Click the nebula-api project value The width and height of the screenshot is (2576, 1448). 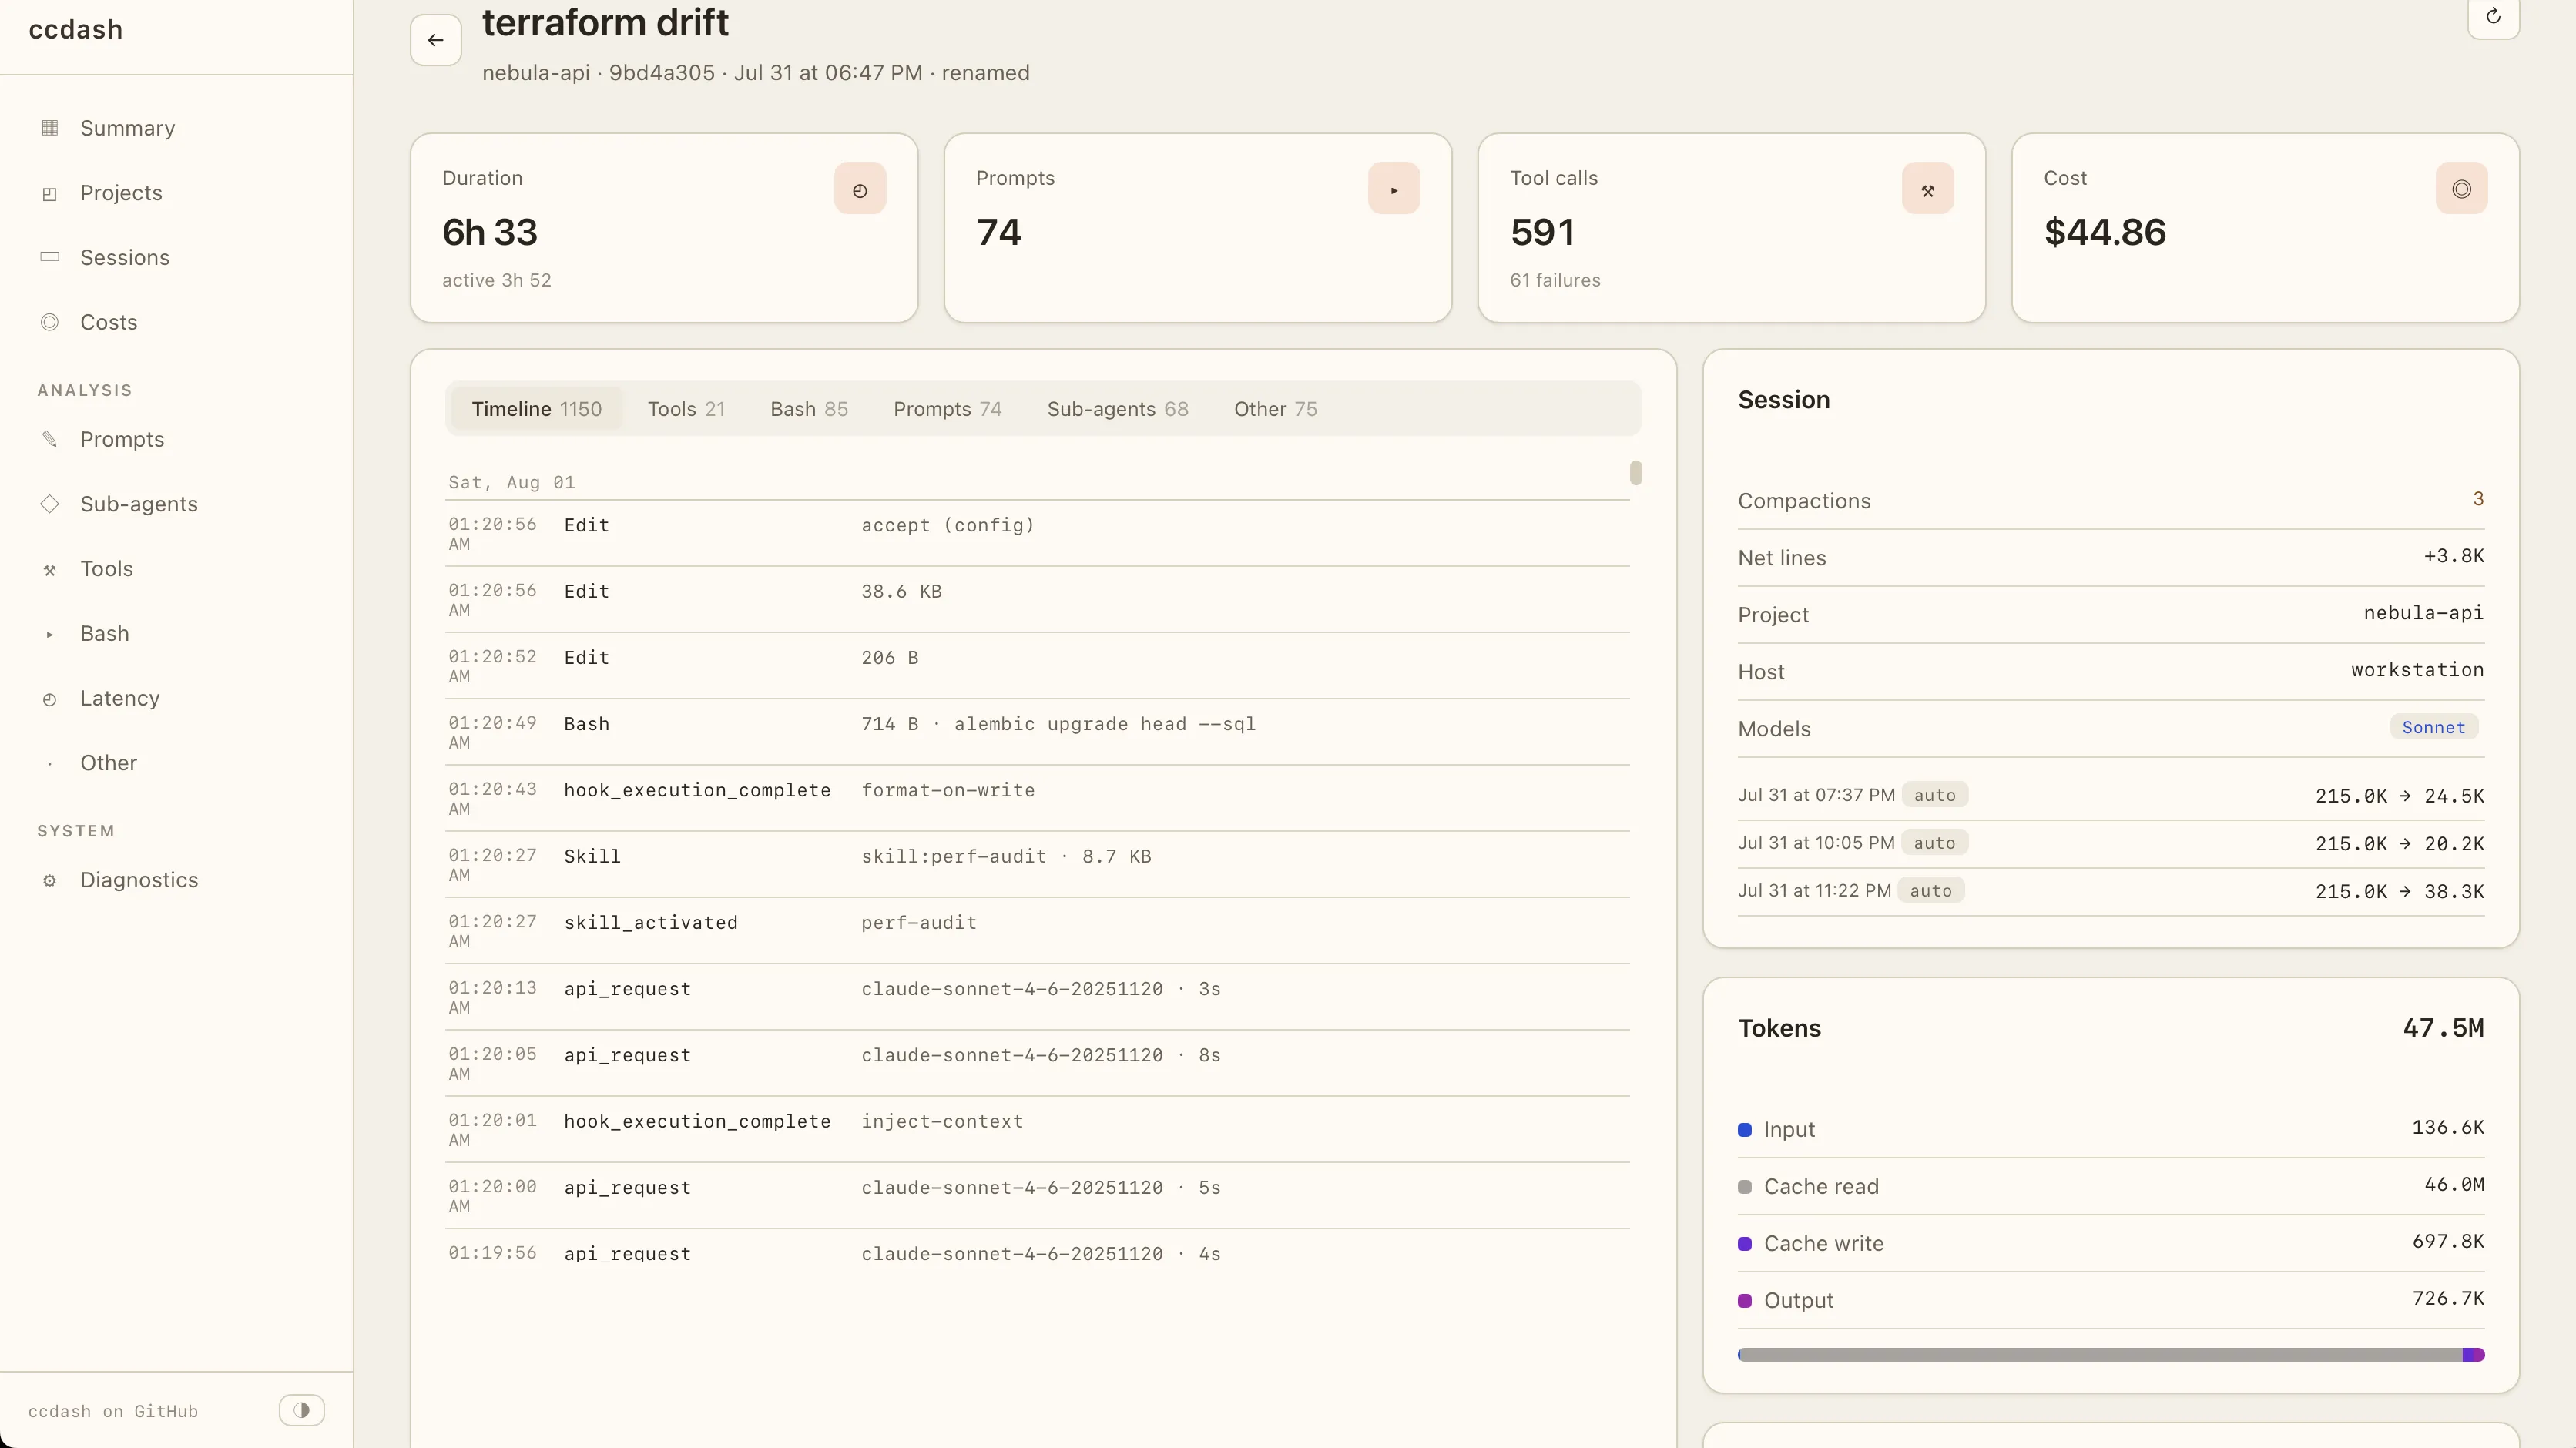pos(2423,613)
